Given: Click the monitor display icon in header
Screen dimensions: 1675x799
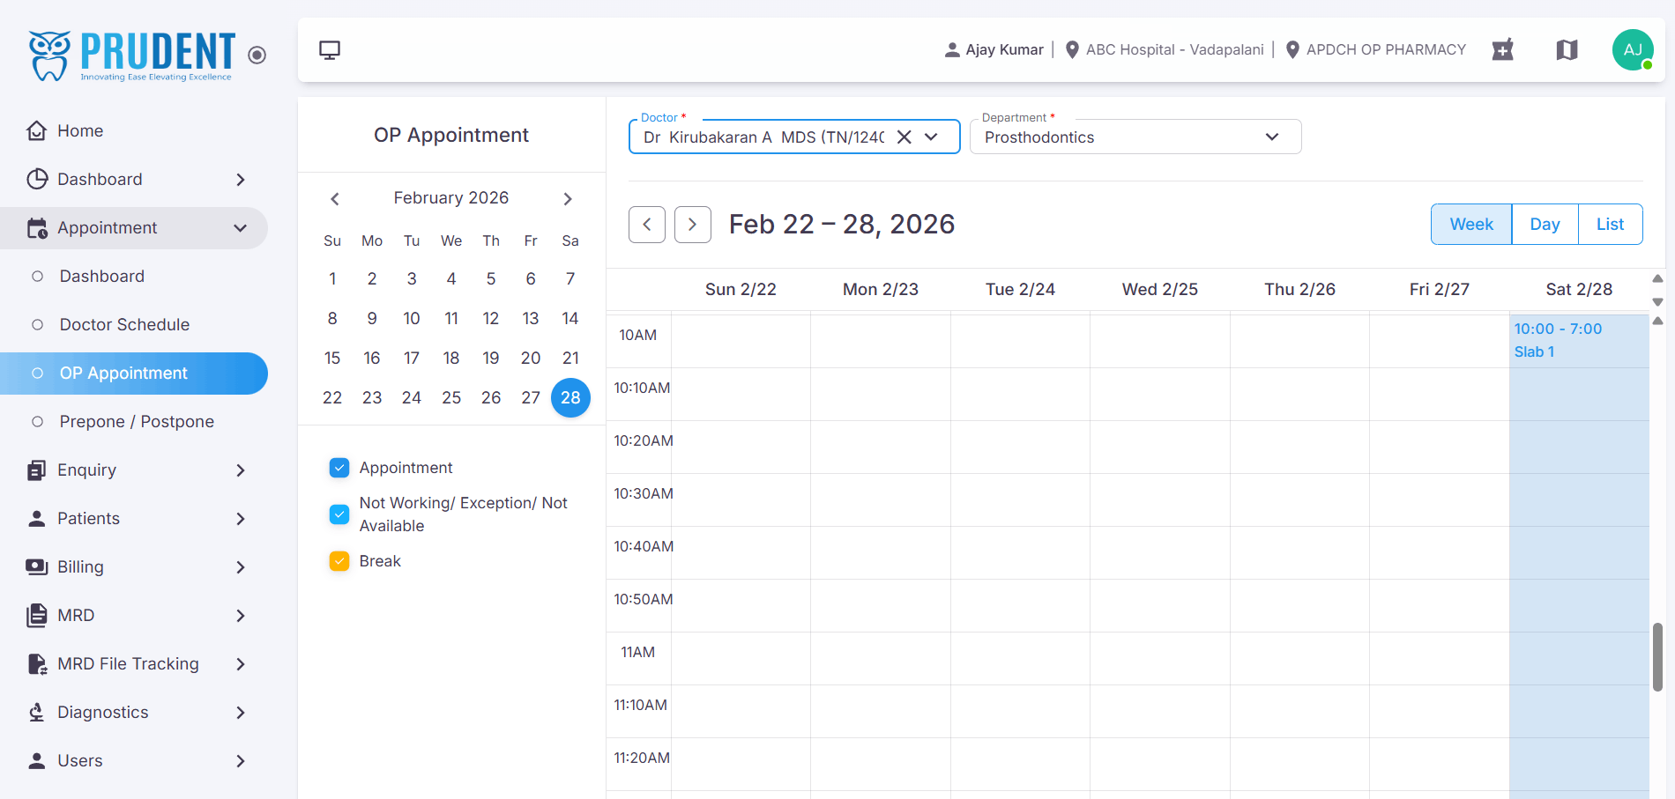Looking at the screenshot, I should click(x=330, y=50).
